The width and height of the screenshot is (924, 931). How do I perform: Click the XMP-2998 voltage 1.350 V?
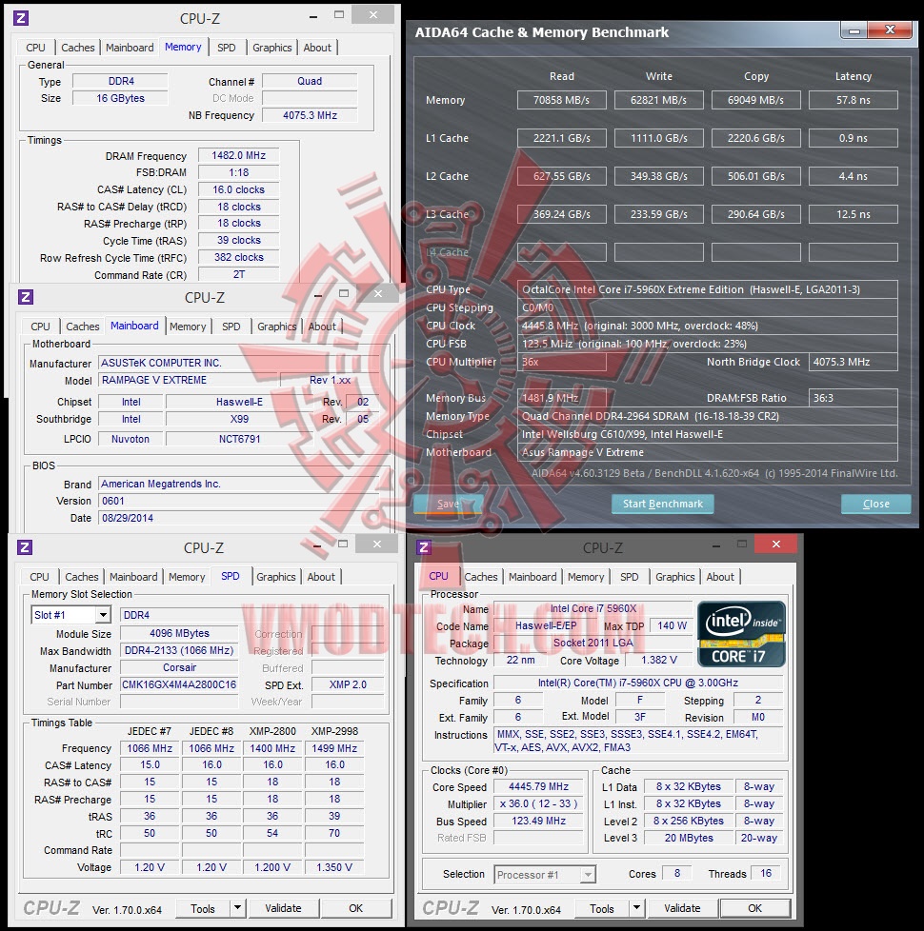pyautogui.click(x=334, y=867)
